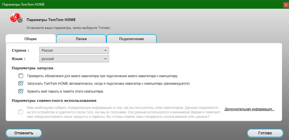Click the Язык label
The image size is (289, 140).
click(x=19, y=59)
